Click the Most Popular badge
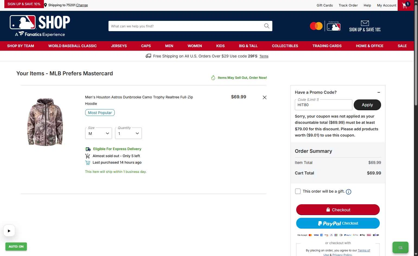 click(100, 113)
